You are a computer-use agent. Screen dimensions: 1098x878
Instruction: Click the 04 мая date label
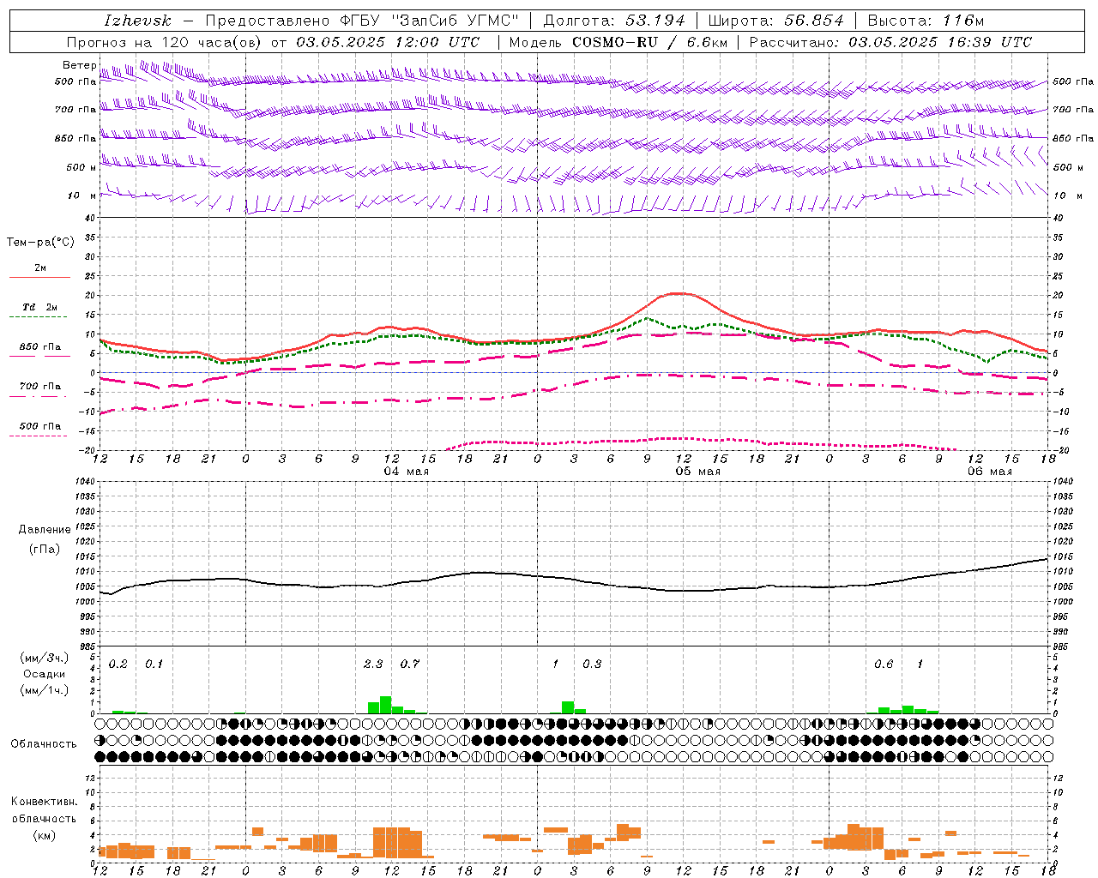406,472
